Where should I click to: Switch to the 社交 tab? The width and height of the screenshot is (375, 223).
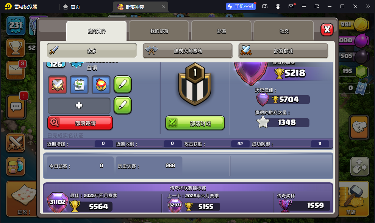pos(284,31)
